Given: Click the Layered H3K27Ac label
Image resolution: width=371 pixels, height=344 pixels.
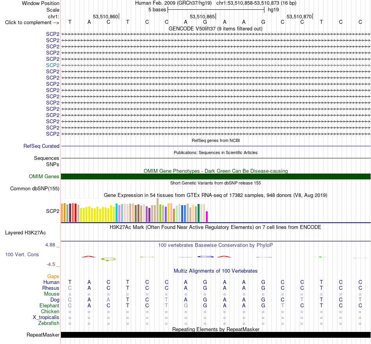Looking at the screenshot, I should 25,233.
